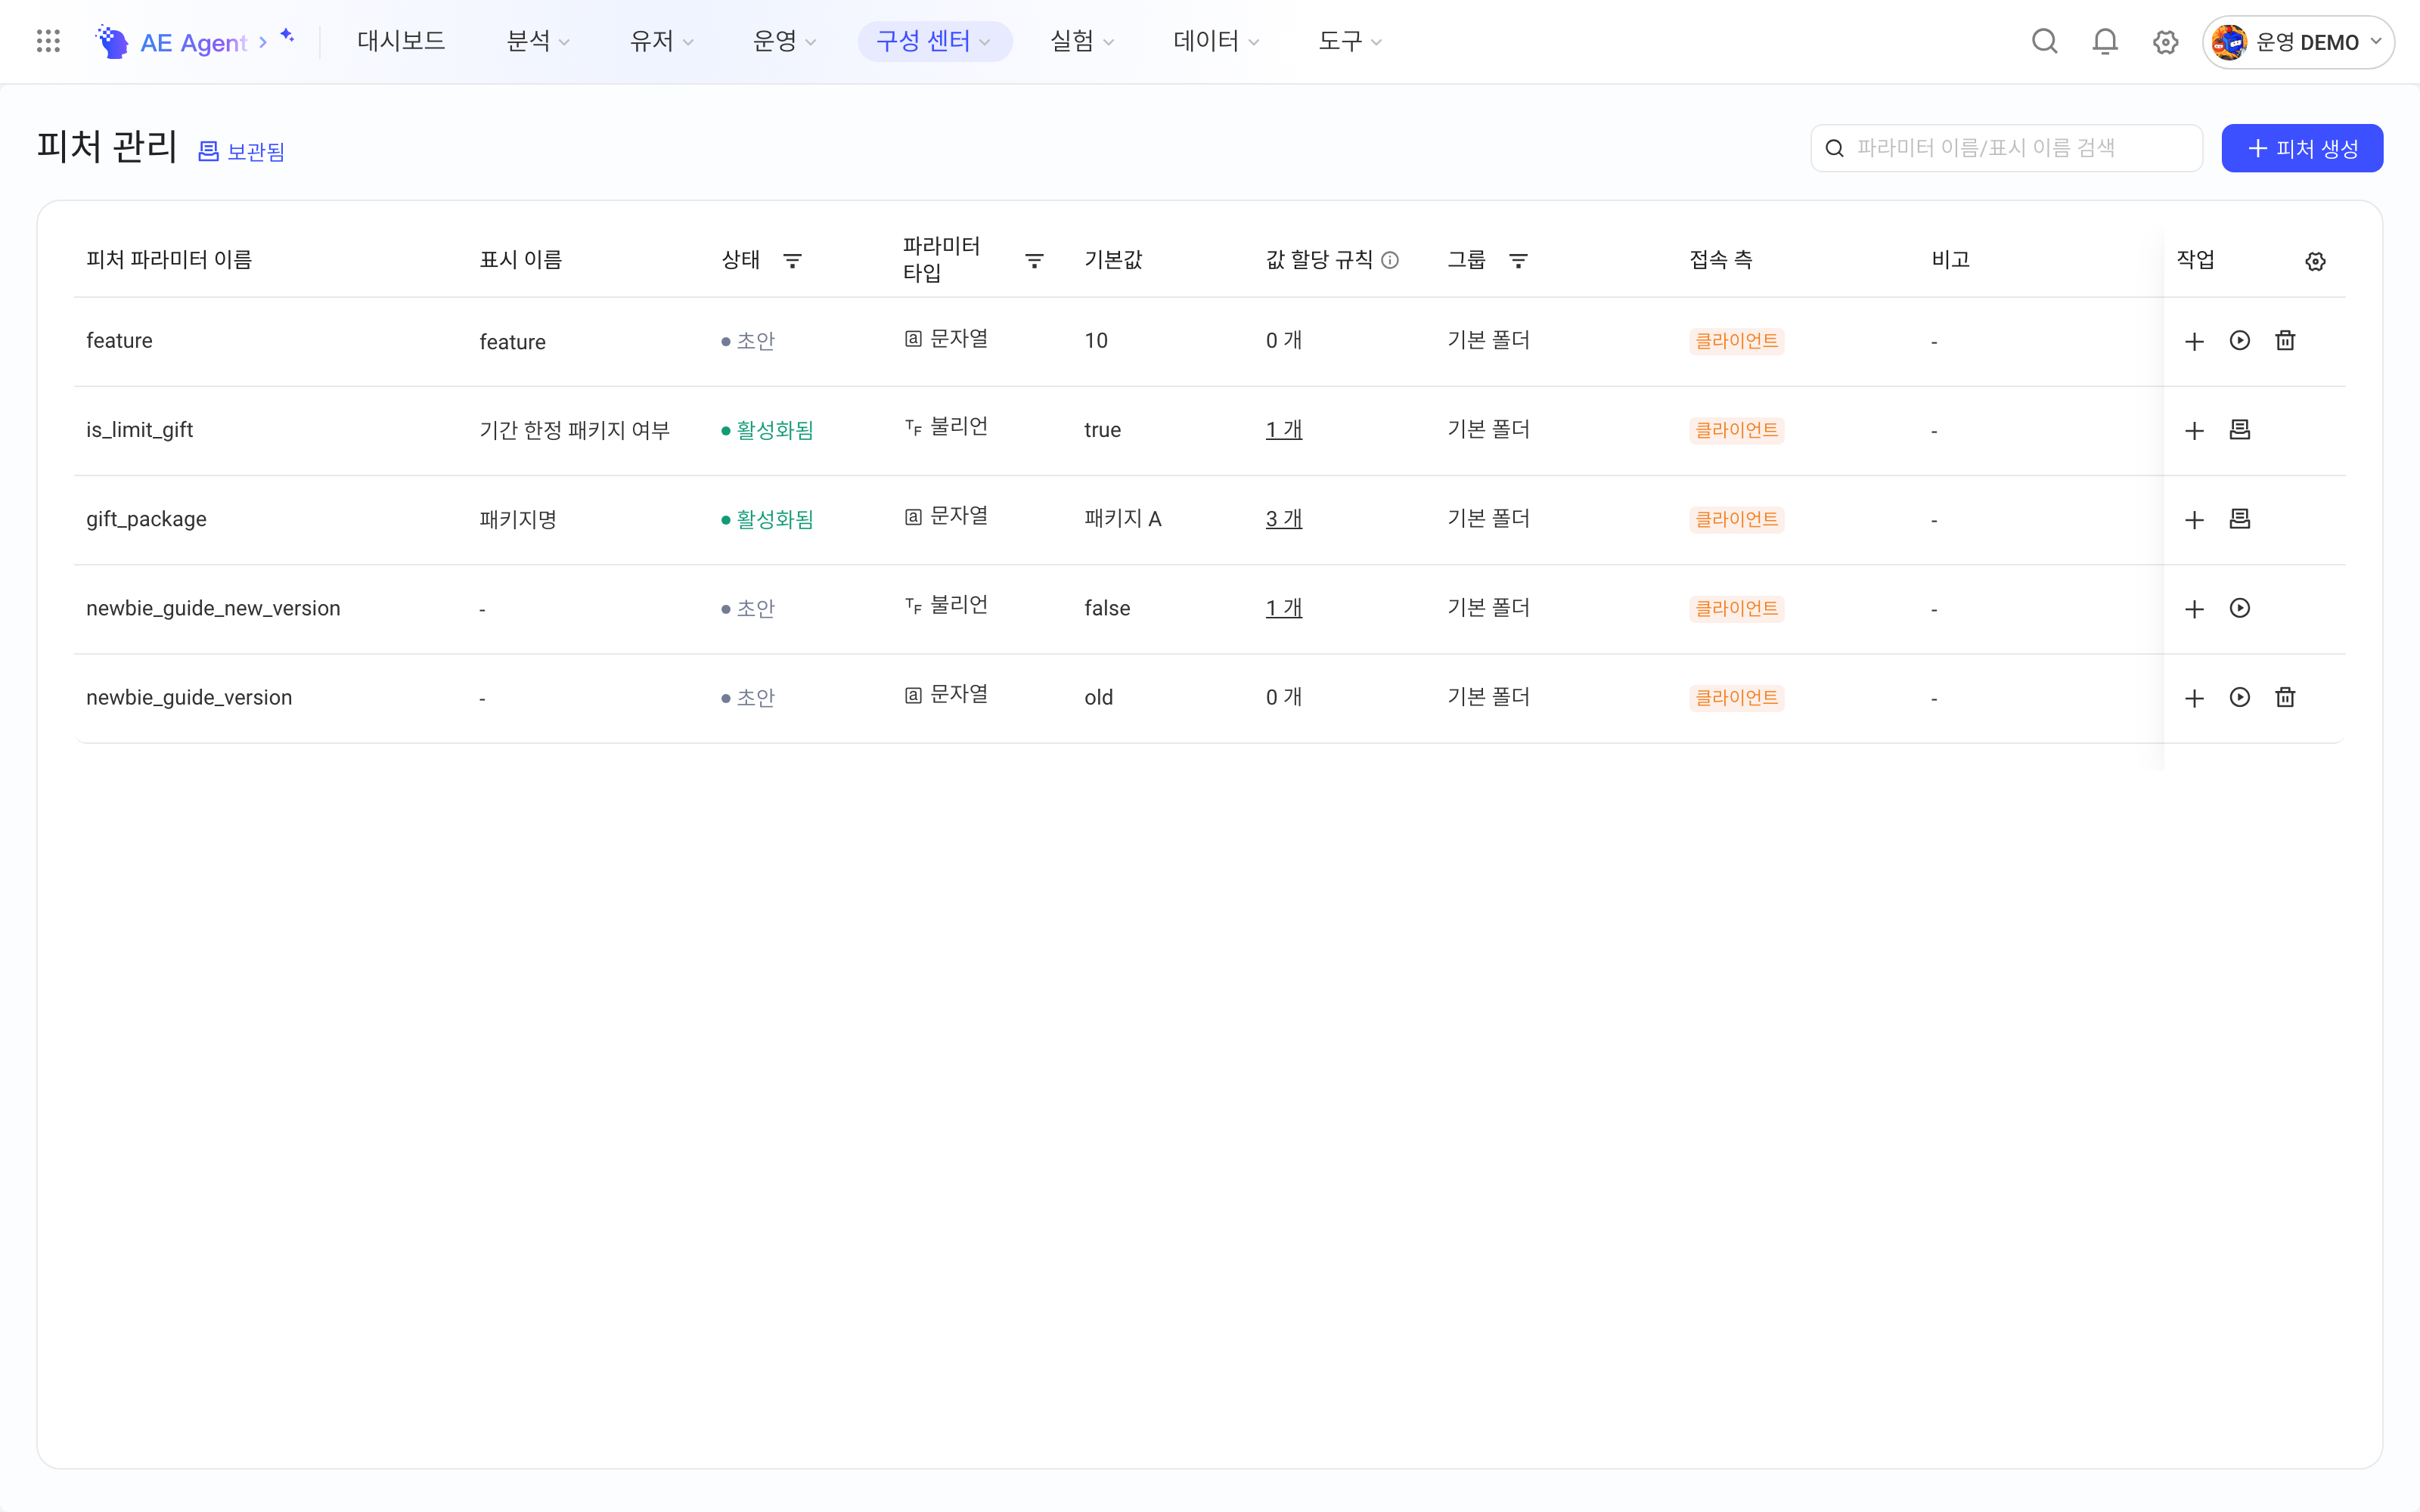
Task: Click the 접속 측 column header
Action: tap(1720, 260)
